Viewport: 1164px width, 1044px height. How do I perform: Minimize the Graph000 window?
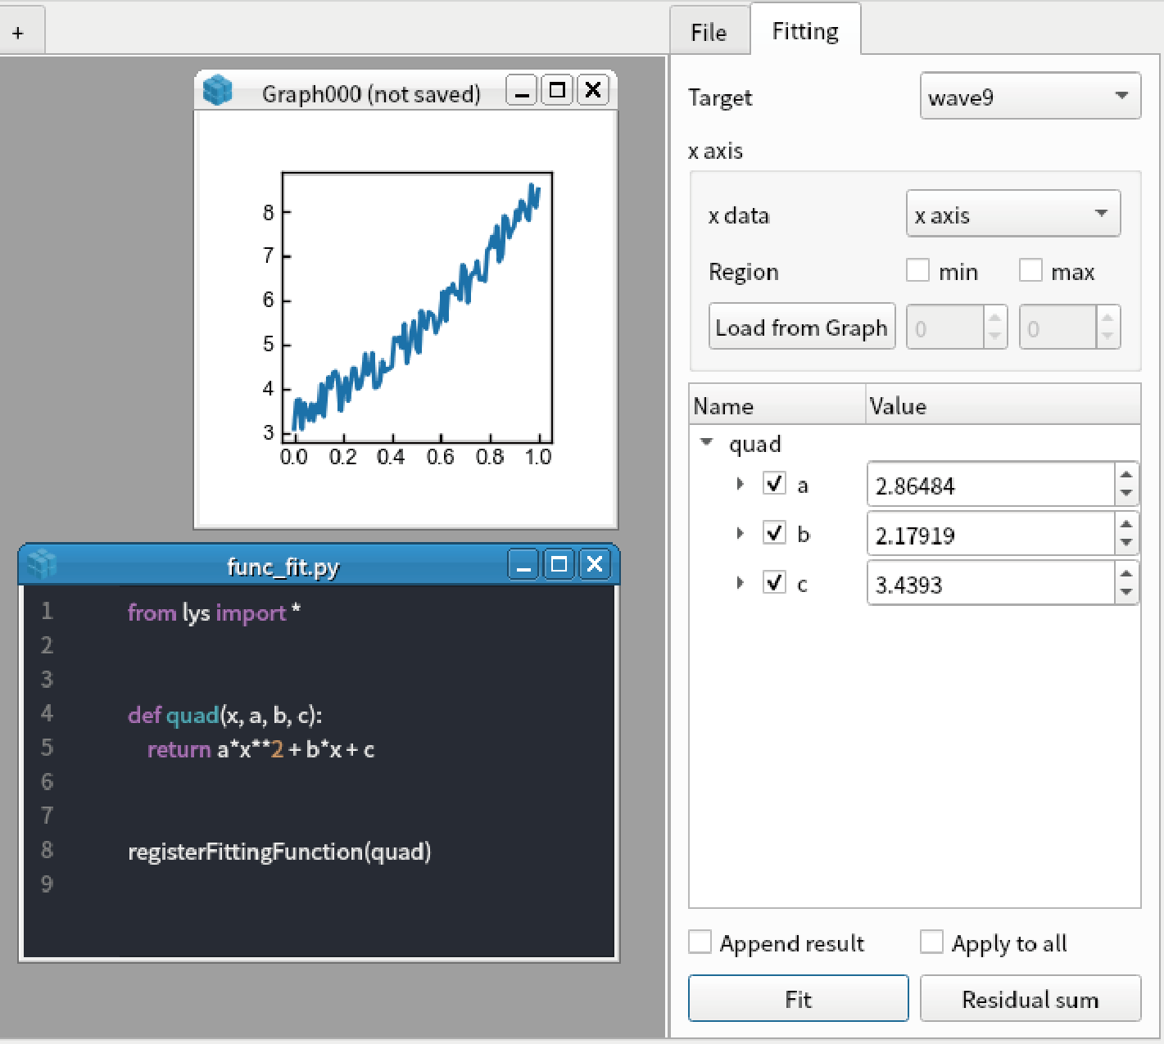point(521,90)
